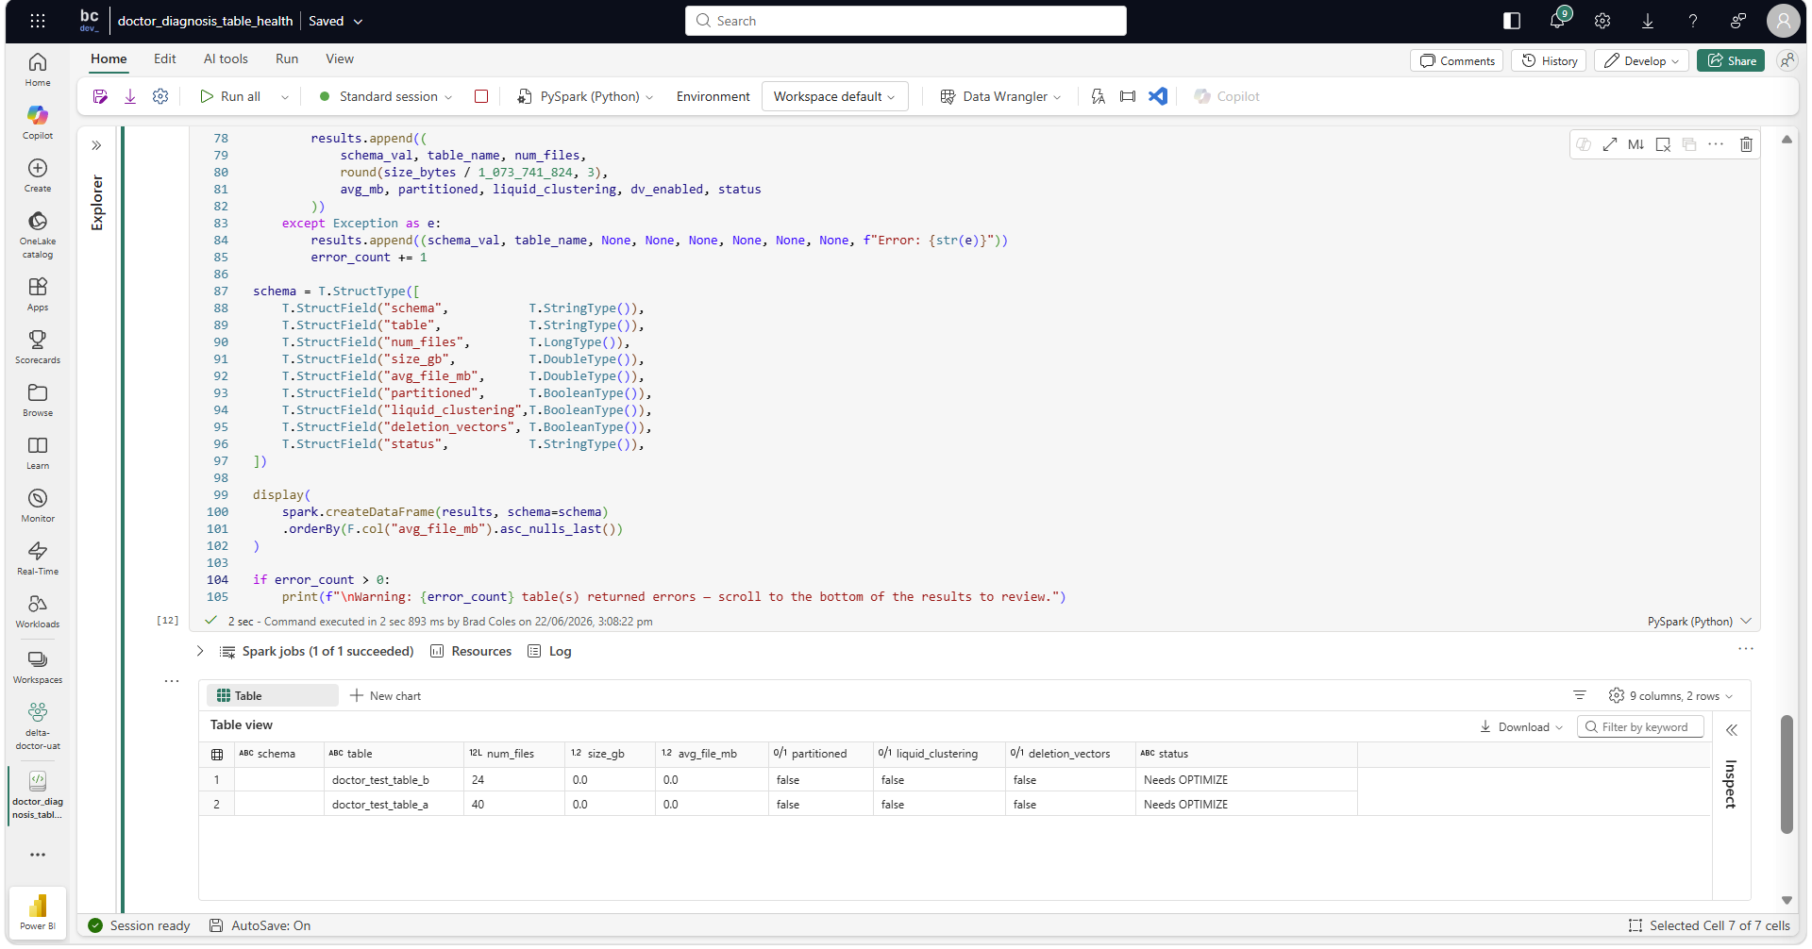Click the doctor_test_table_a cell
1812x949 pixels.
coord(394,805)
